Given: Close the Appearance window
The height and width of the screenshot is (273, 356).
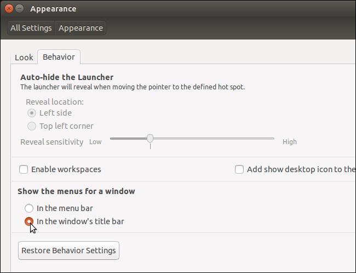Looking at the screenshot, I should tap(9, 9).
